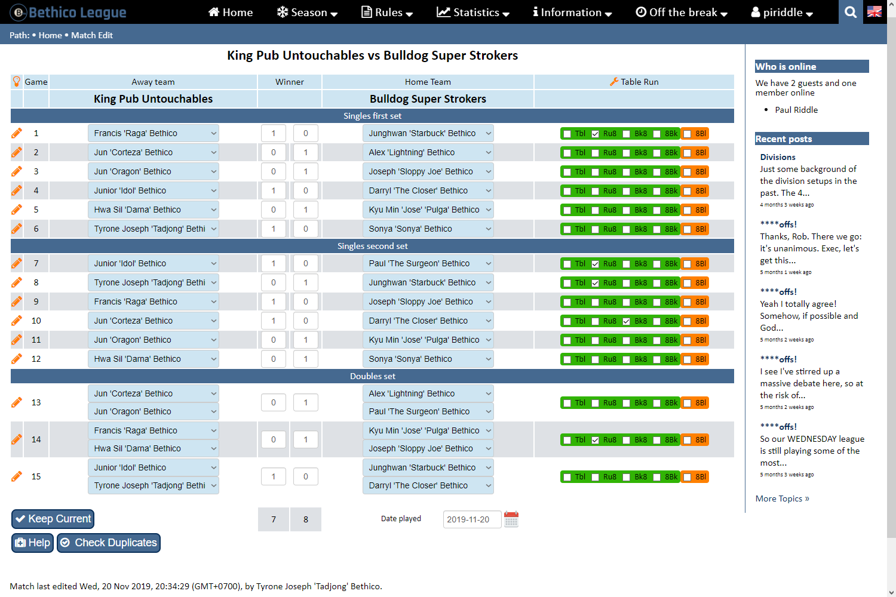The height and width of the screenshot is (597, 896).
Task: Uncheck the Bk8 checkbox for game 10
Action: click(626, 321)
